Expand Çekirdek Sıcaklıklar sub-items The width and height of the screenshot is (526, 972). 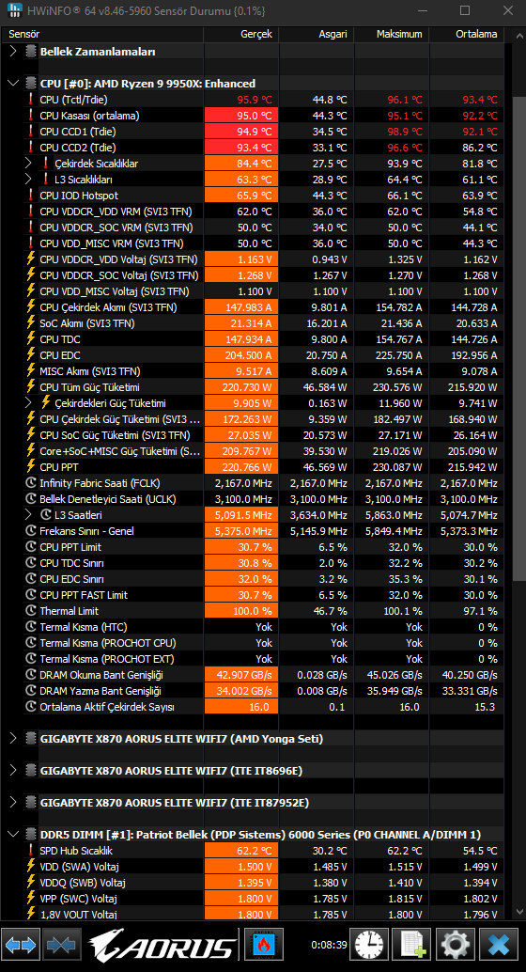pos(28,163)
